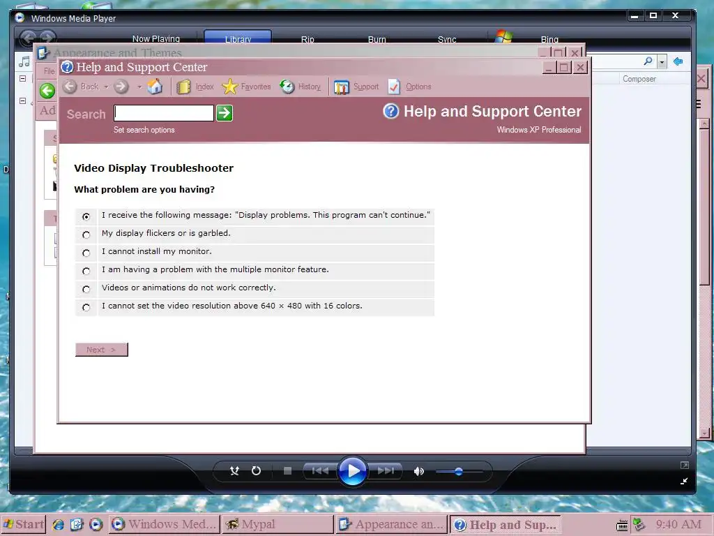Click blue arrow icon beside Media Player search
Viewport: 714px width, 536px height.
[x=678, y=61]
